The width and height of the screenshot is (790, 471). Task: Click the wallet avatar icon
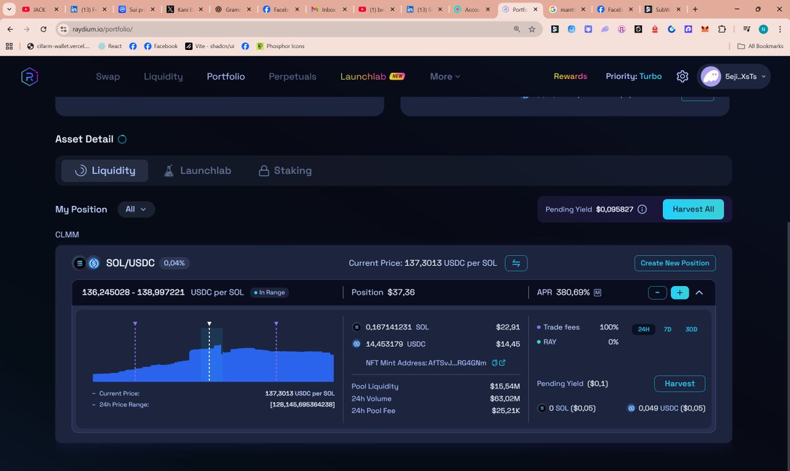click(x=711, y=76)
